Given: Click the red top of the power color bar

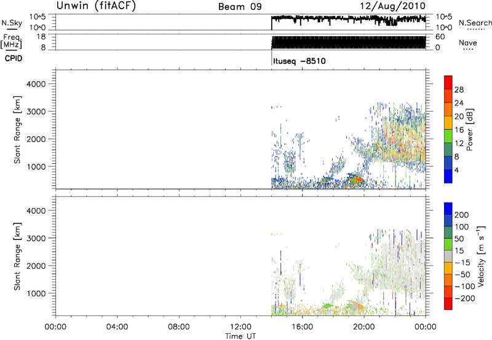Looking at the screenshot, I should click(x=448, y=82).
